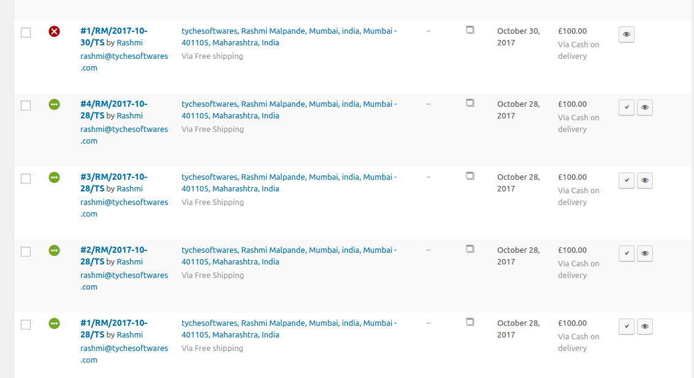The height and width of the screenshot is (378, 694).
Task: Mark order #3/RM/2017-10-28/TS as complete
Action: [x=626, y=180]
